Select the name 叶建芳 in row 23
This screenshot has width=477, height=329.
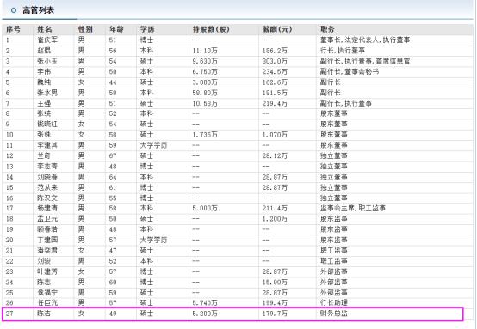[x=47, y=271]
